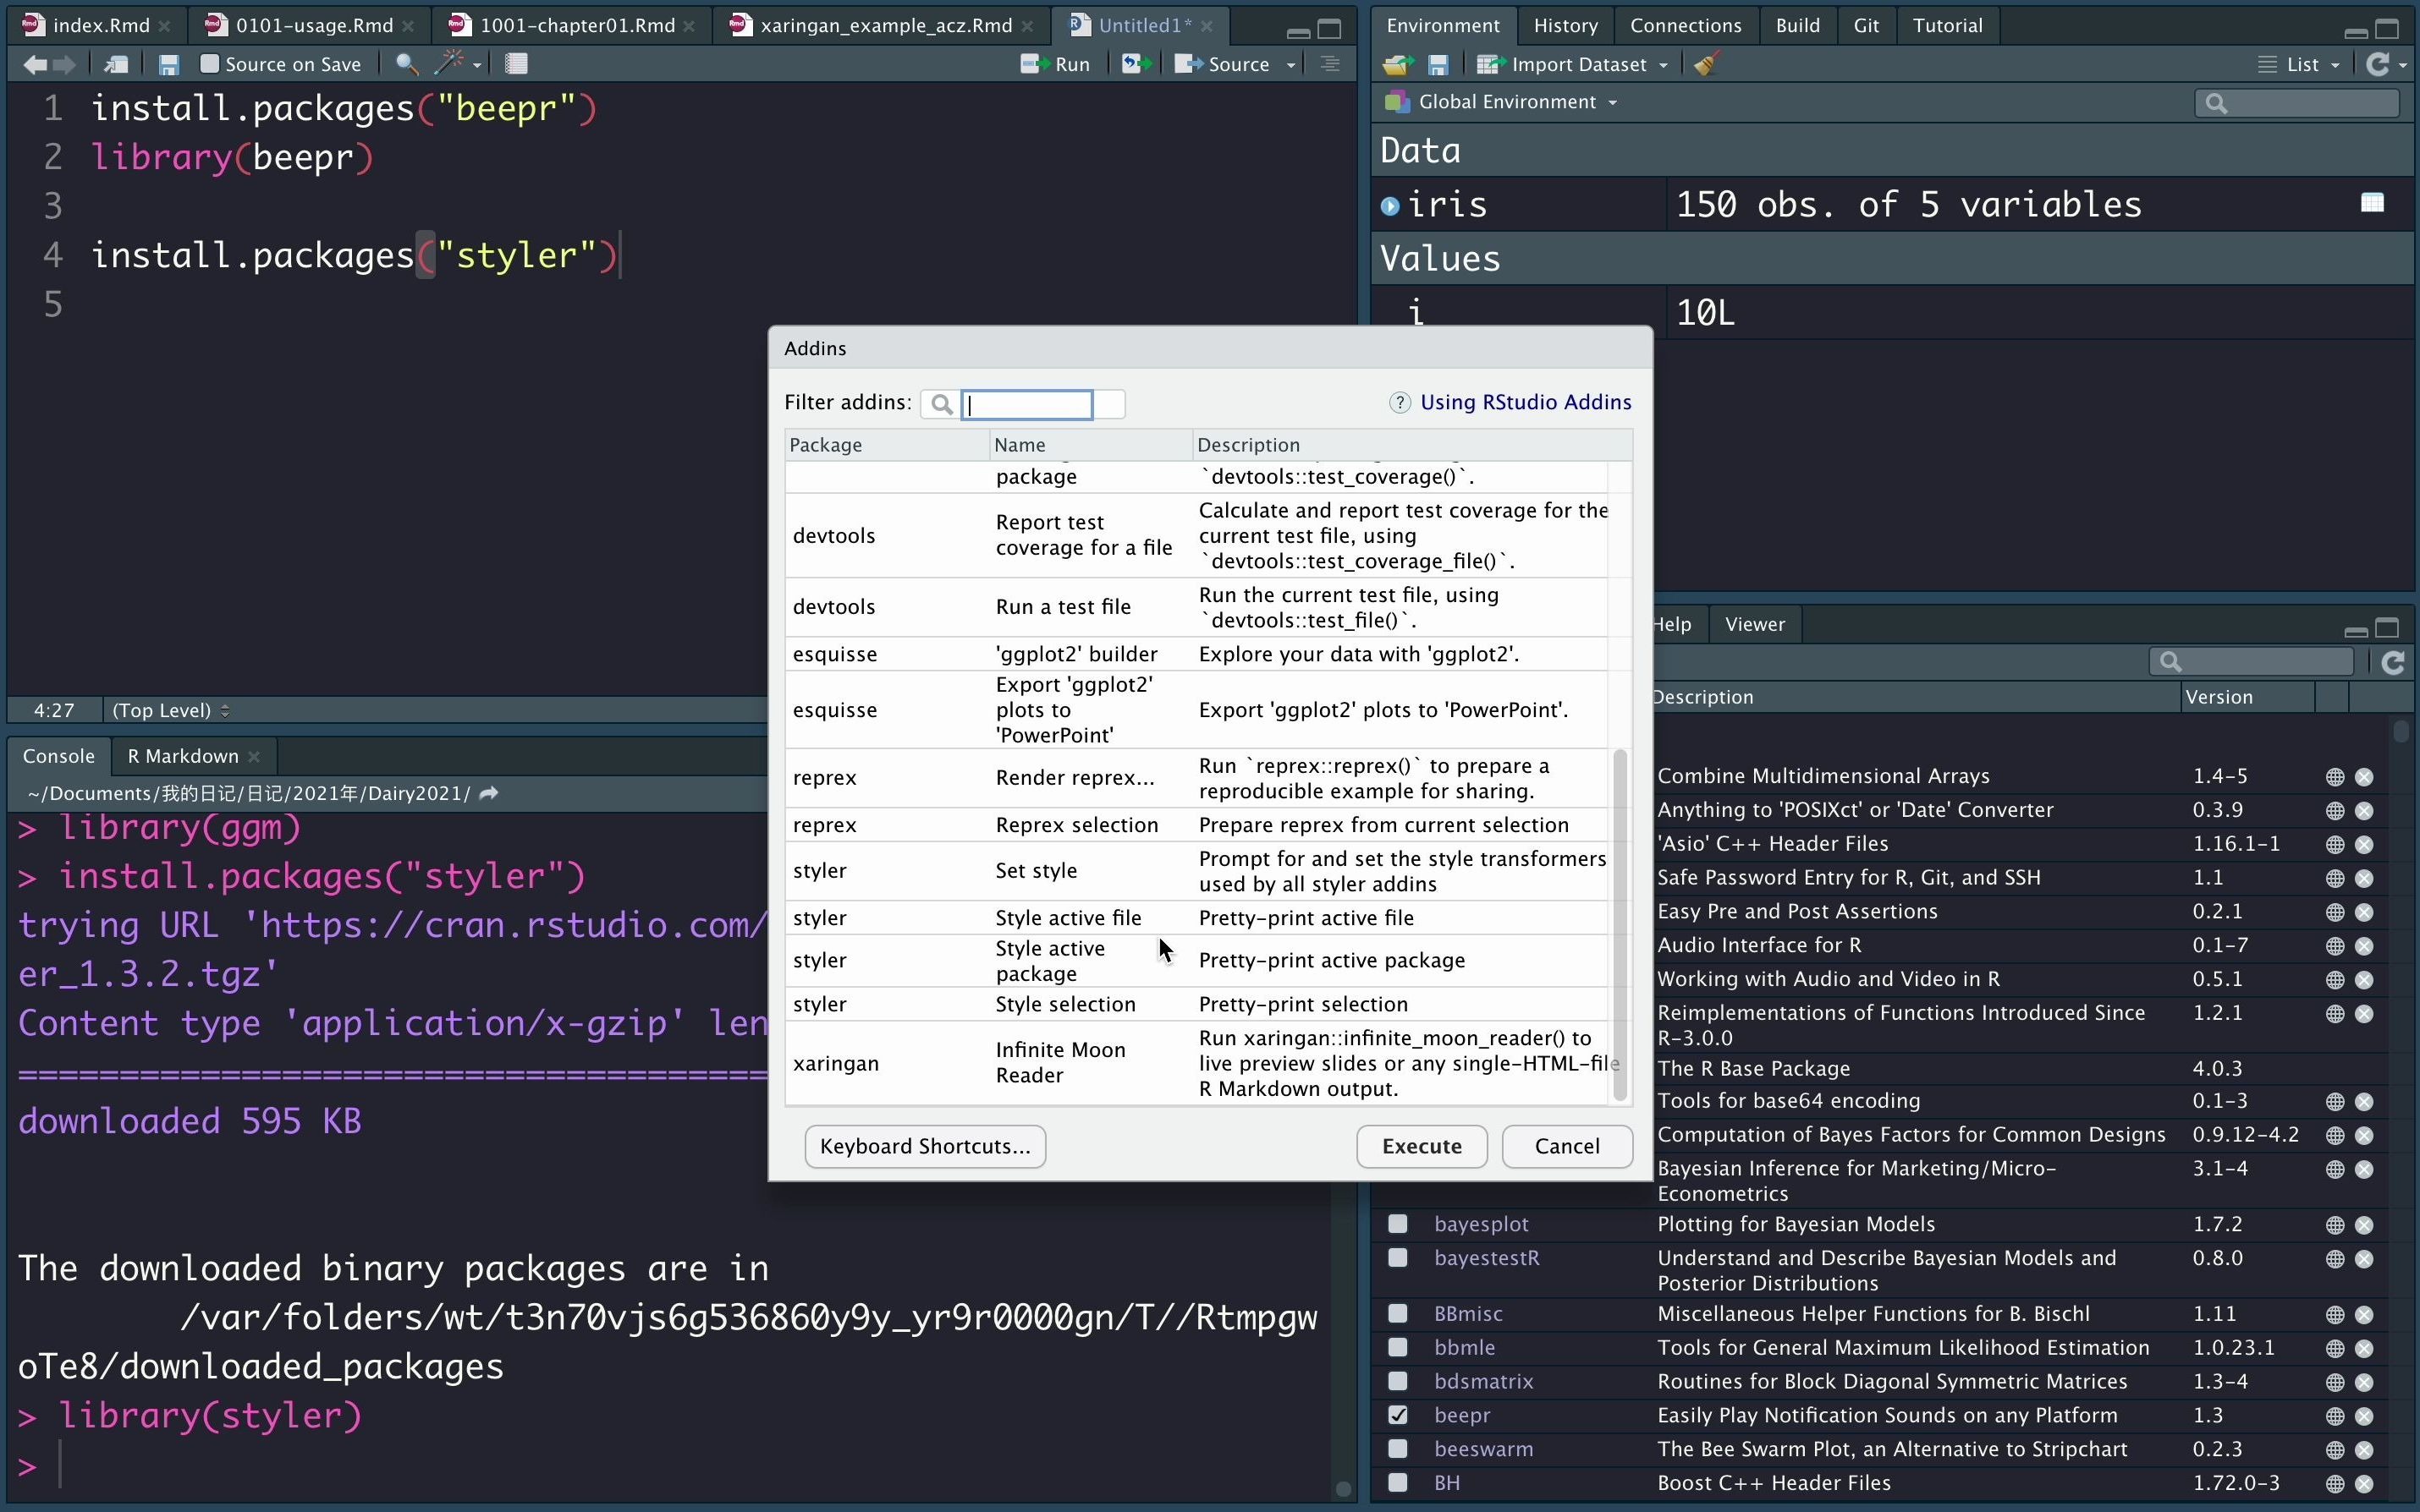The width and height of the screenshot is (2420, 1512).
Task: View the iris data table icon
Action: click(2372, 203)
